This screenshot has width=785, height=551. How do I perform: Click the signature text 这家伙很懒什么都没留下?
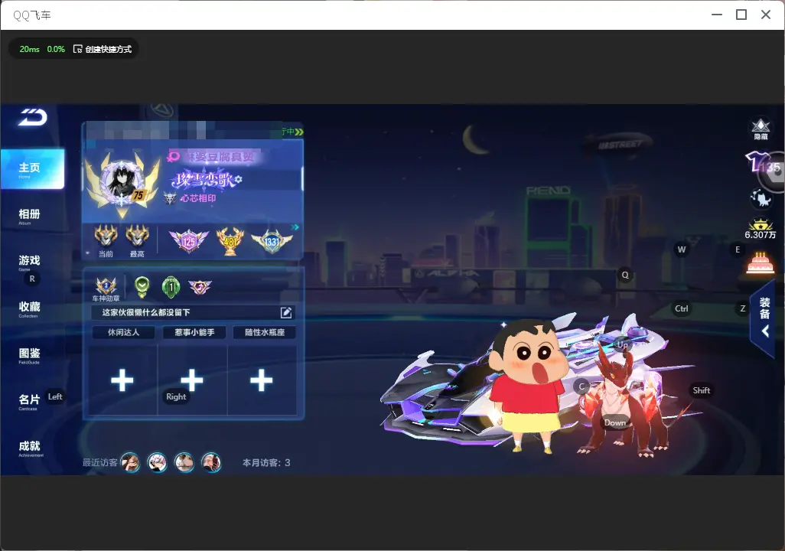146,312
